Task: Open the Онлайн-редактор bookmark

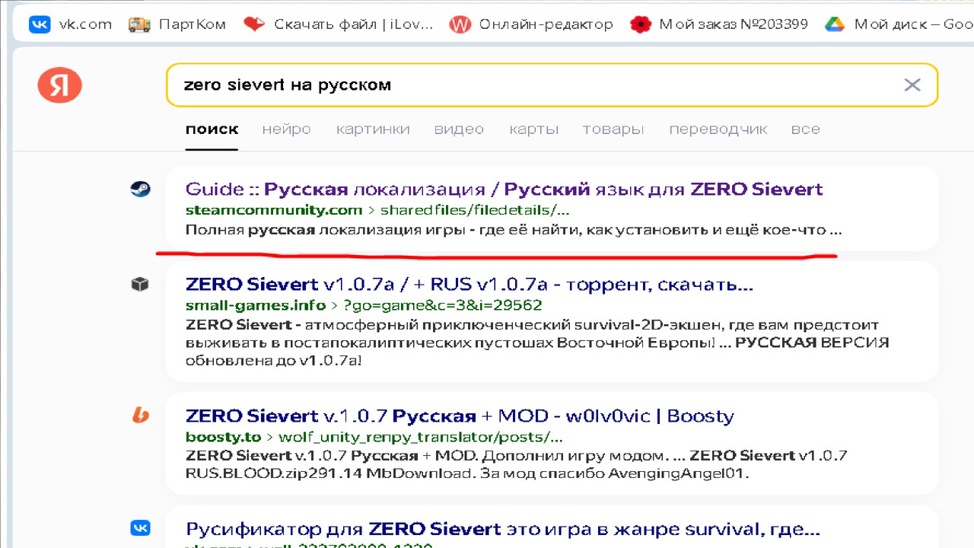Action: [x=531, y=24]
